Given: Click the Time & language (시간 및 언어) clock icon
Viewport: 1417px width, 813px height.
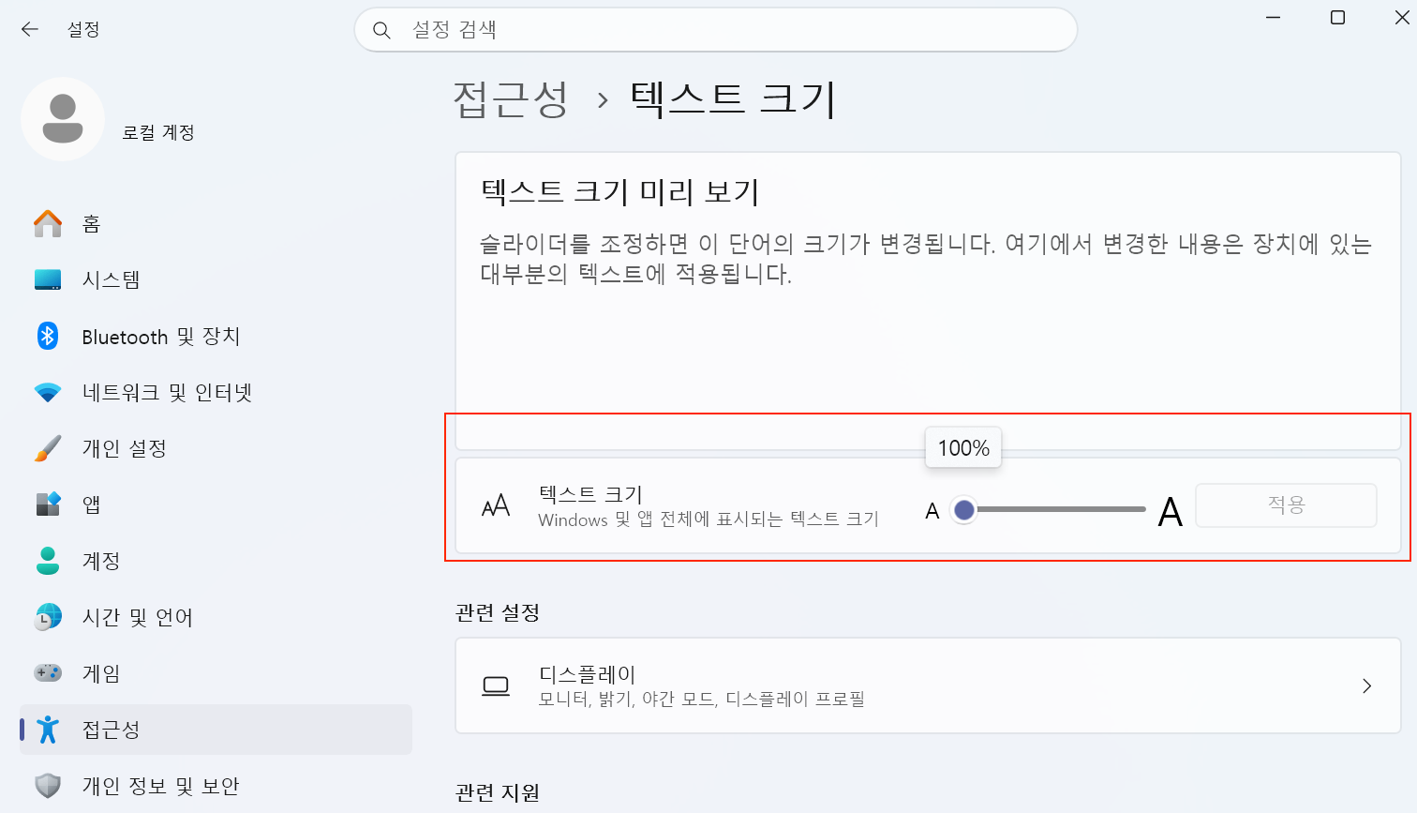Looking at the screenshot, I should [48, 617].
